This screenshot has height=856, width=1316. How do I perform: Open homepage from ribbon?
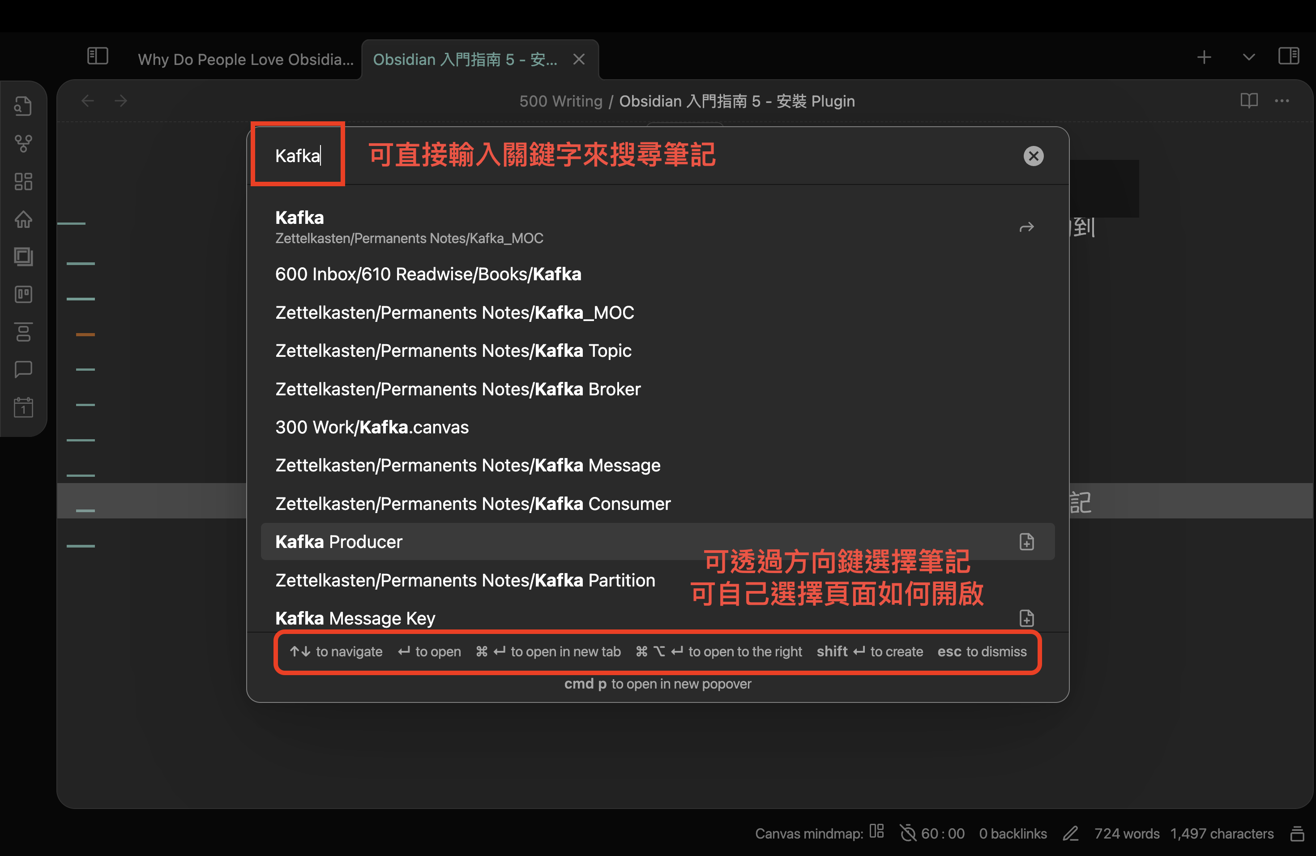pyautogui.click(x=23, y=219)
